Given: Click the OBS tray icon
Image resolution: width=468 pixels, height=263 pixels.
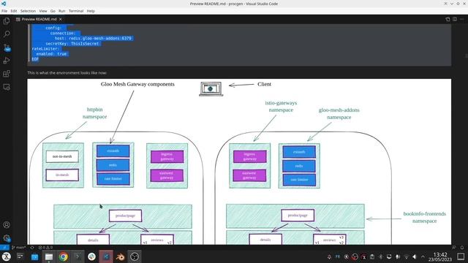Looking at the screenshot, I should pyautogui.click(x=355, y=256).
